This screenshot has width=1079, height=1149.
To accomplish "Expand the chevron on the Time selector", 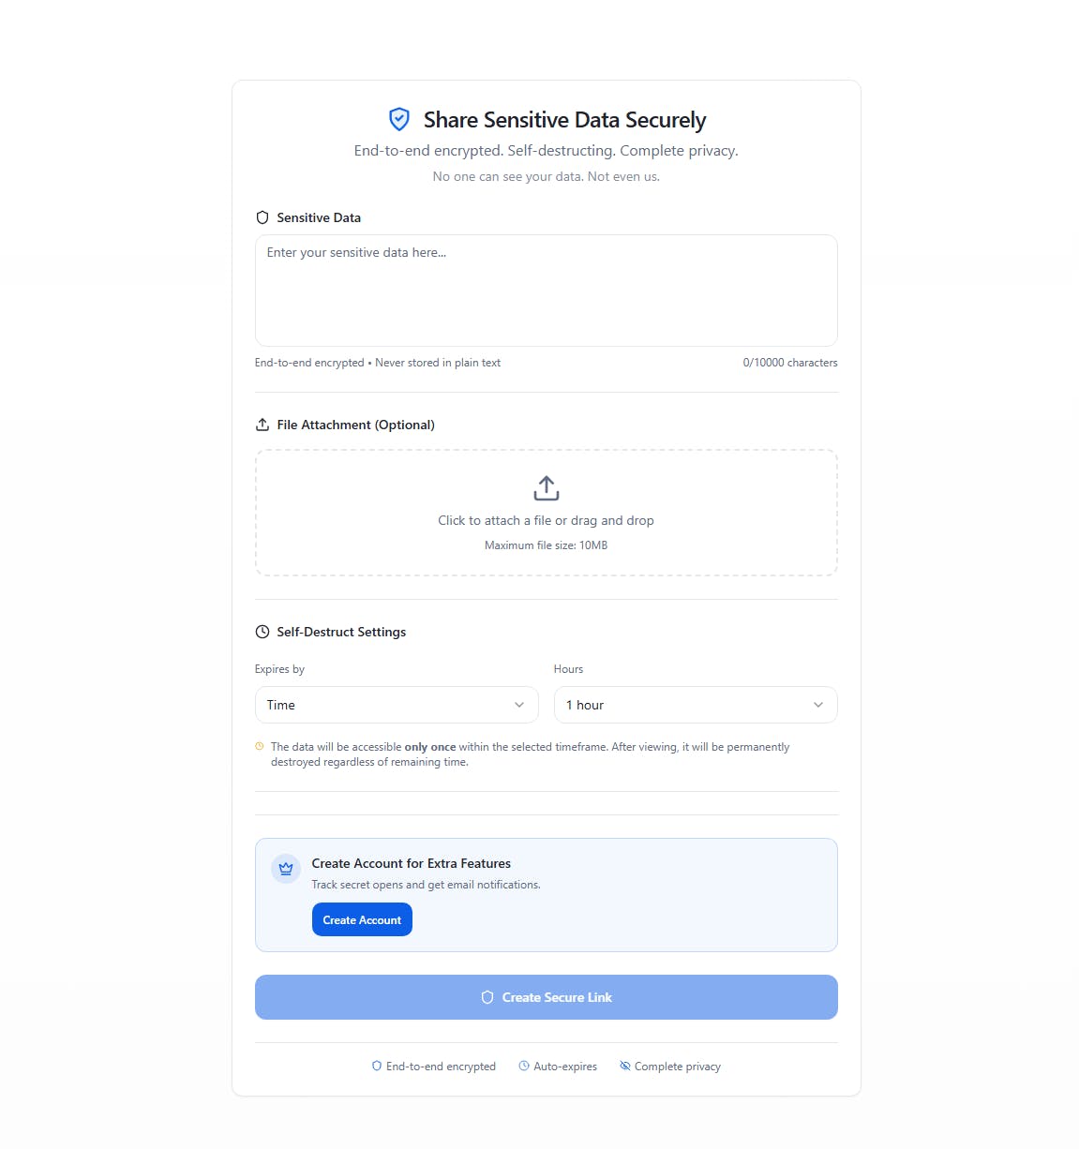I will click(x=519, y=705).
